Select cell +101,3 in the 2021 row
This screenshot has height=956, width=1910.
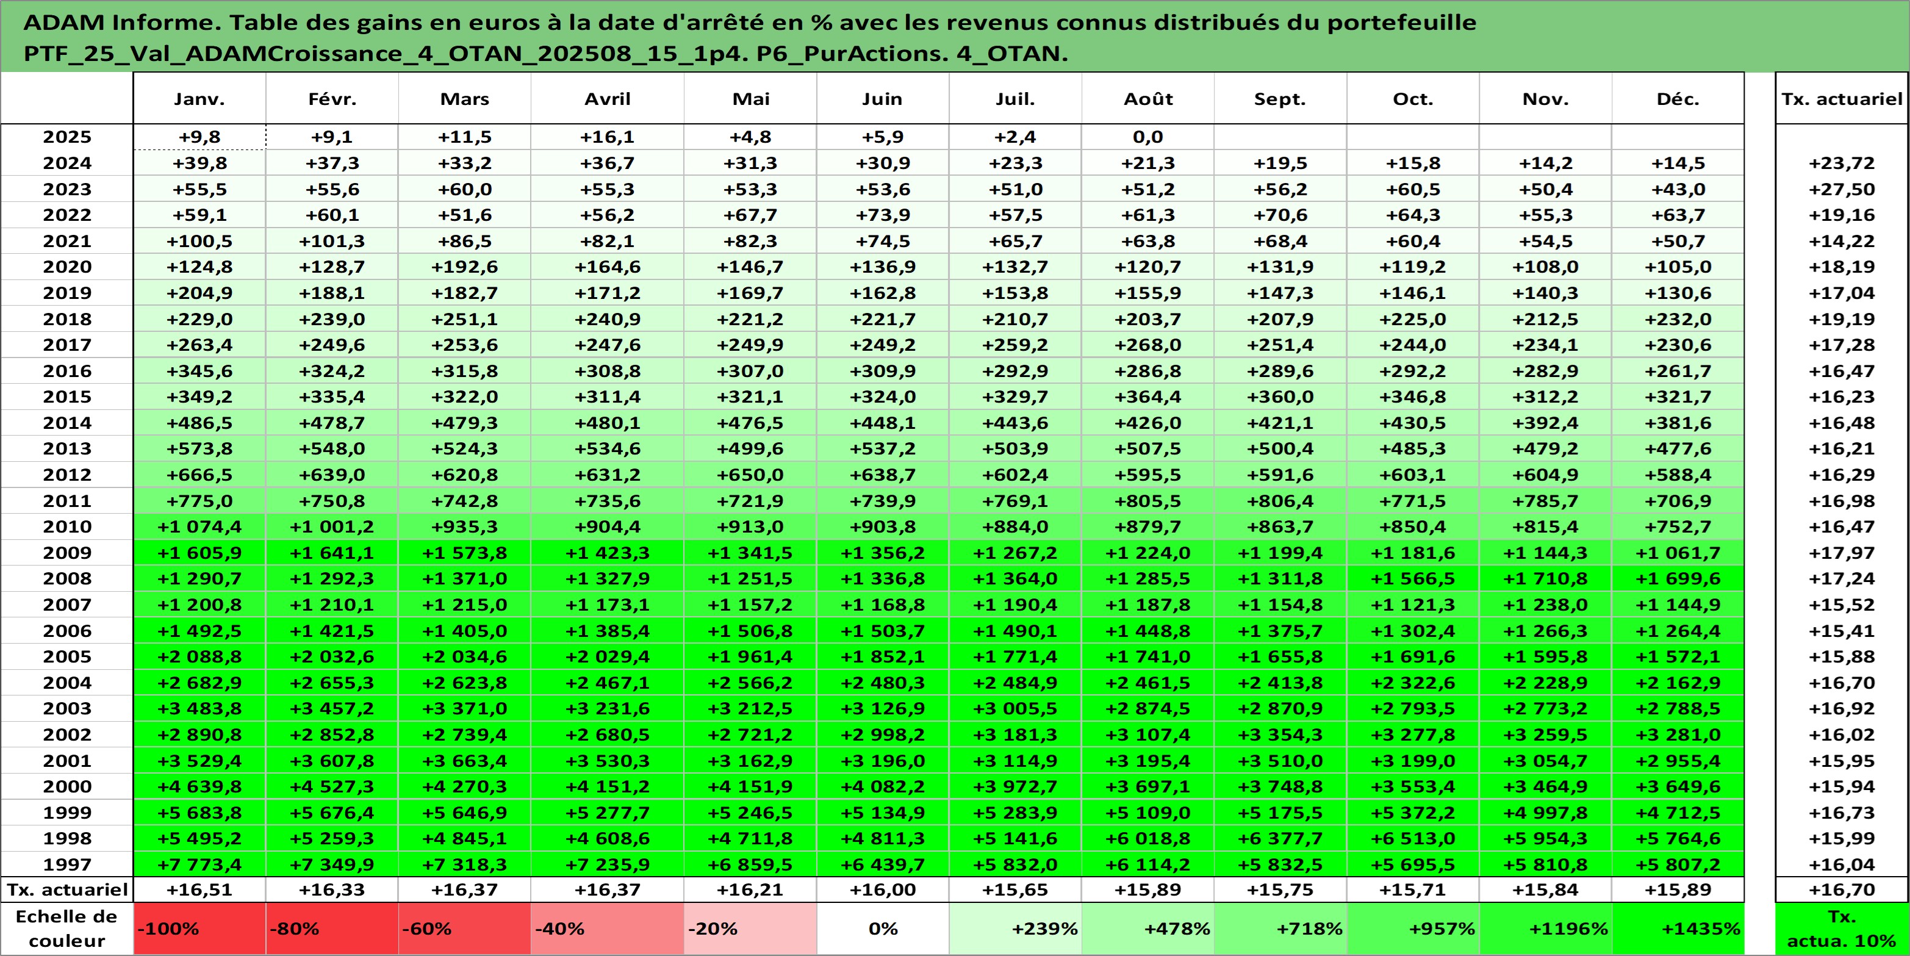[x=332, y=241]
